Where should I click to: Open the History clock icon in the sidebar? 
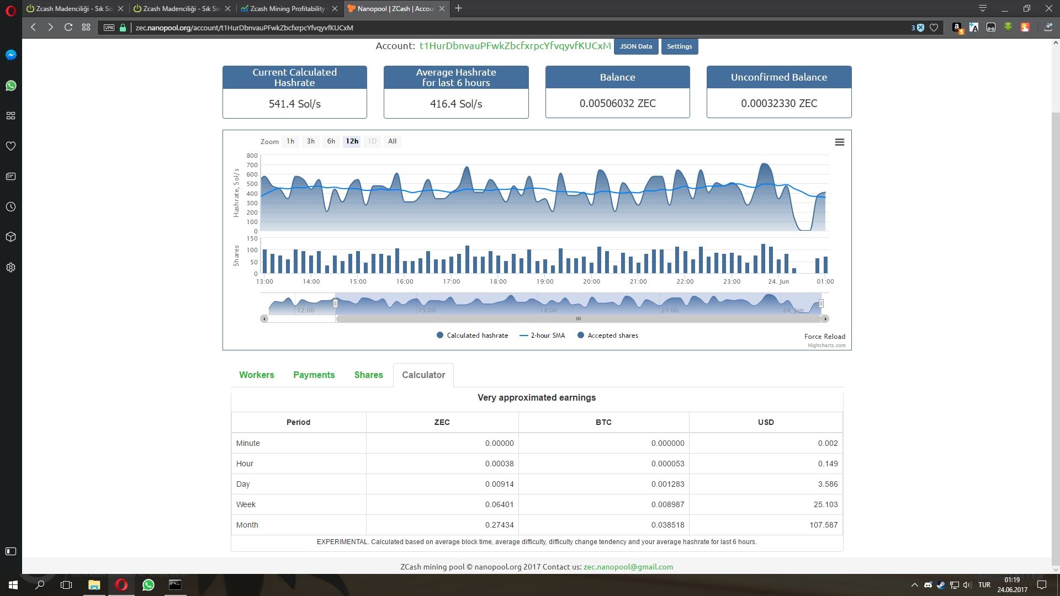[x=10, y=207]
